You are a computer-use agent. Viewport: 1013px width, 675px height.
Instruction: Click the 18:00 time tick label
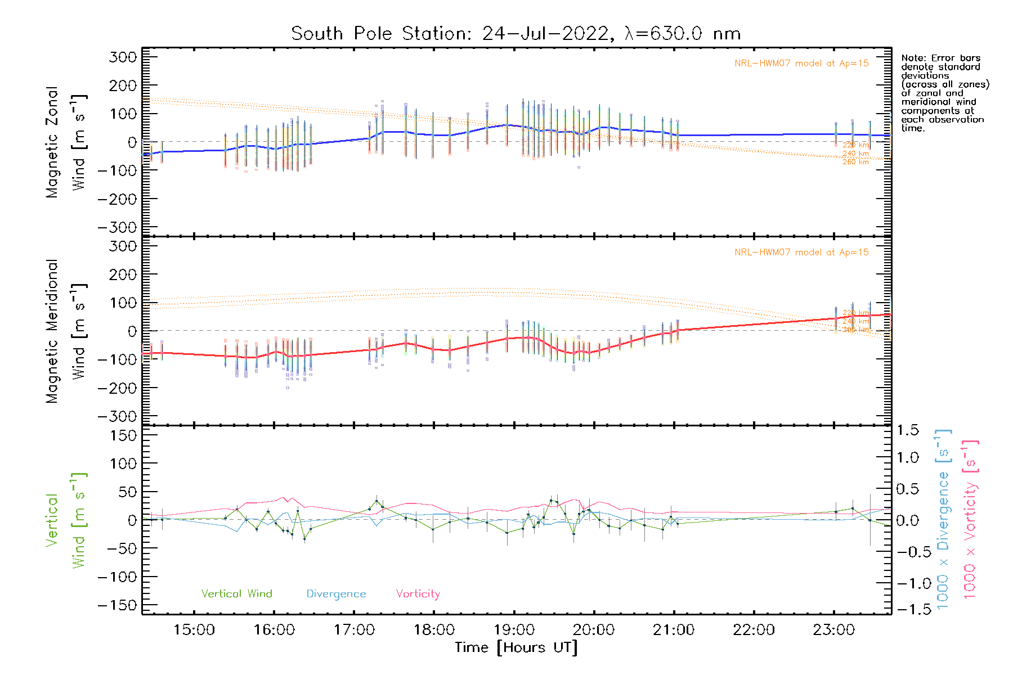pyautogui.click(x=434, y=630)
